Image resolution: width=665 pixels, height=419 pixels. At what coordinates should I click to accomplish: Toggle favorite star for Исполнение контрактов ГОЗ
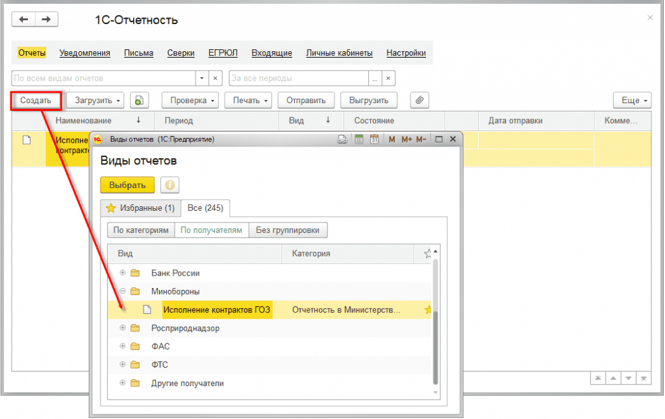pyautogui.click(x=428, y=310)
